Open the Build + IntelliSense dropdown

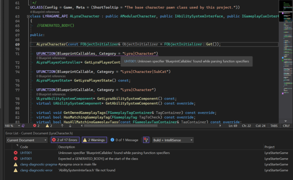click(173, 140)
